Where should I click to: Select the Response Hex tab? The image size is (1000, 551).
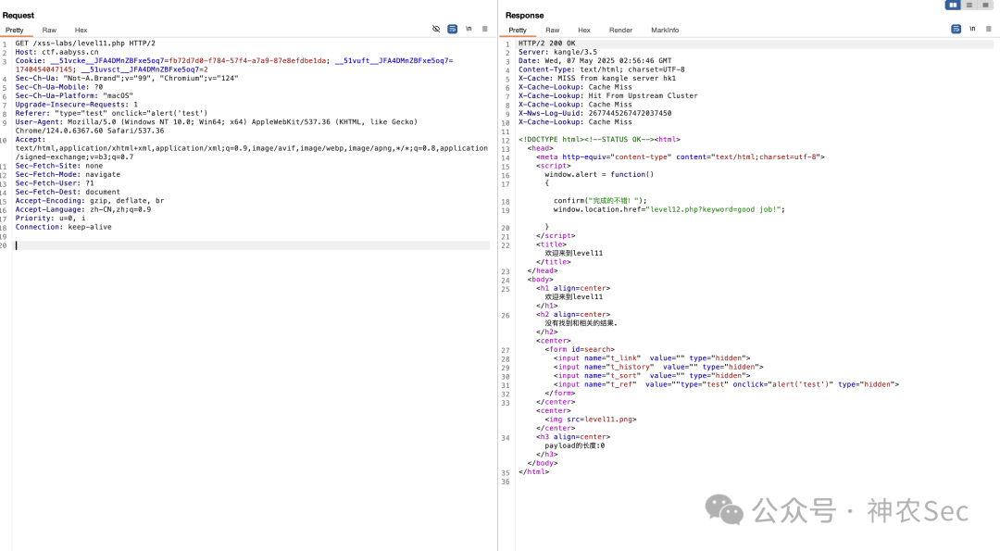click(584, 30)
